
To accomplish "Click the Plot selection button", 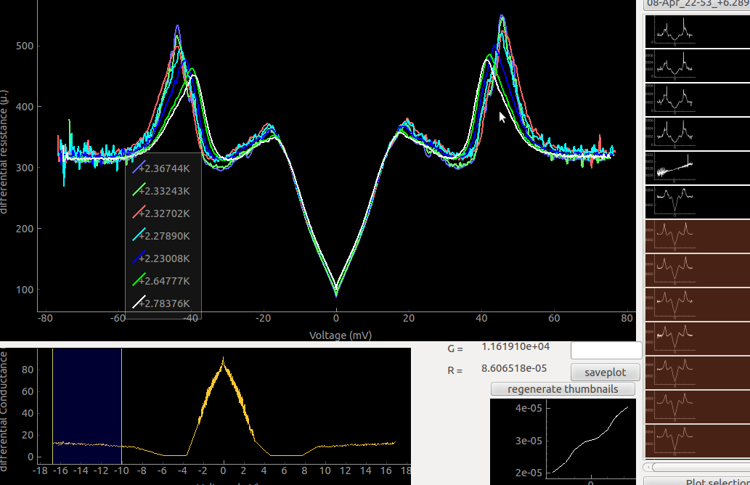I will pos(697,481).
